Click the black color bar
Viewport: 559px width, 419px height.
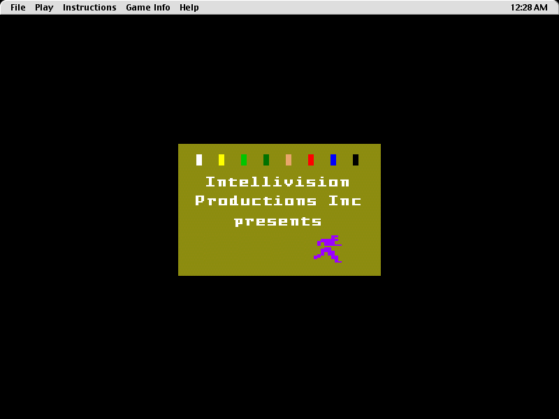pos(356,160)
